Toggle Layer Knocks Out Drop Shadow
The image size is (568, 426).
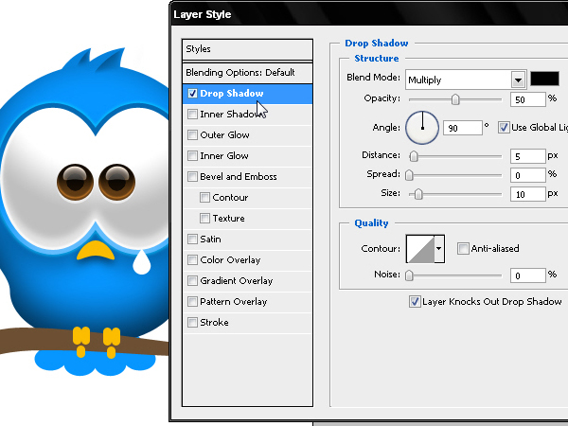click(415, 301)
